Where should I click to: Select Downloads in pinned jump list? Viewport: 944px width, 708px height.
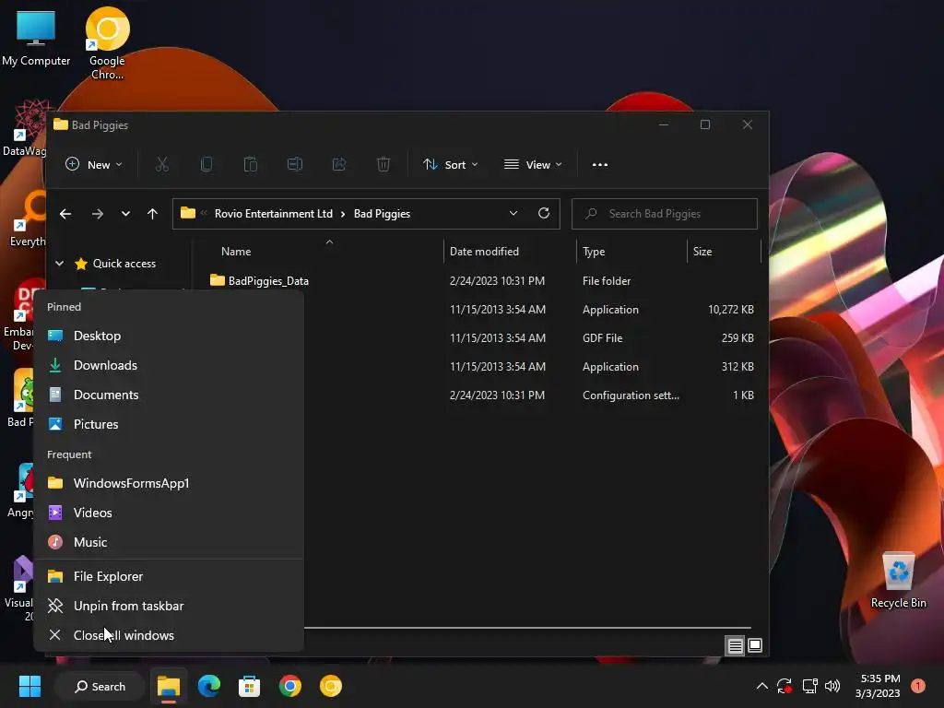pyautogui.click(x=169, y=365)
